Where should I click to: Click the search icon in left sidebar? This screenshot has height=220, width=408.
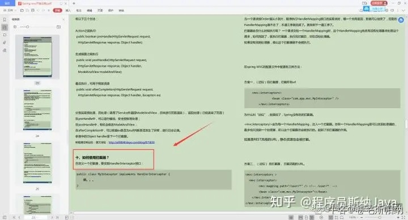pos(5,50)
